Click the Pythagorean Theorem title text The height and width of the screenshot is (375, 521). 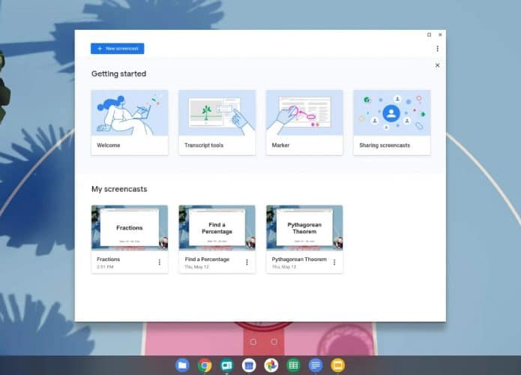pos(299,259)
